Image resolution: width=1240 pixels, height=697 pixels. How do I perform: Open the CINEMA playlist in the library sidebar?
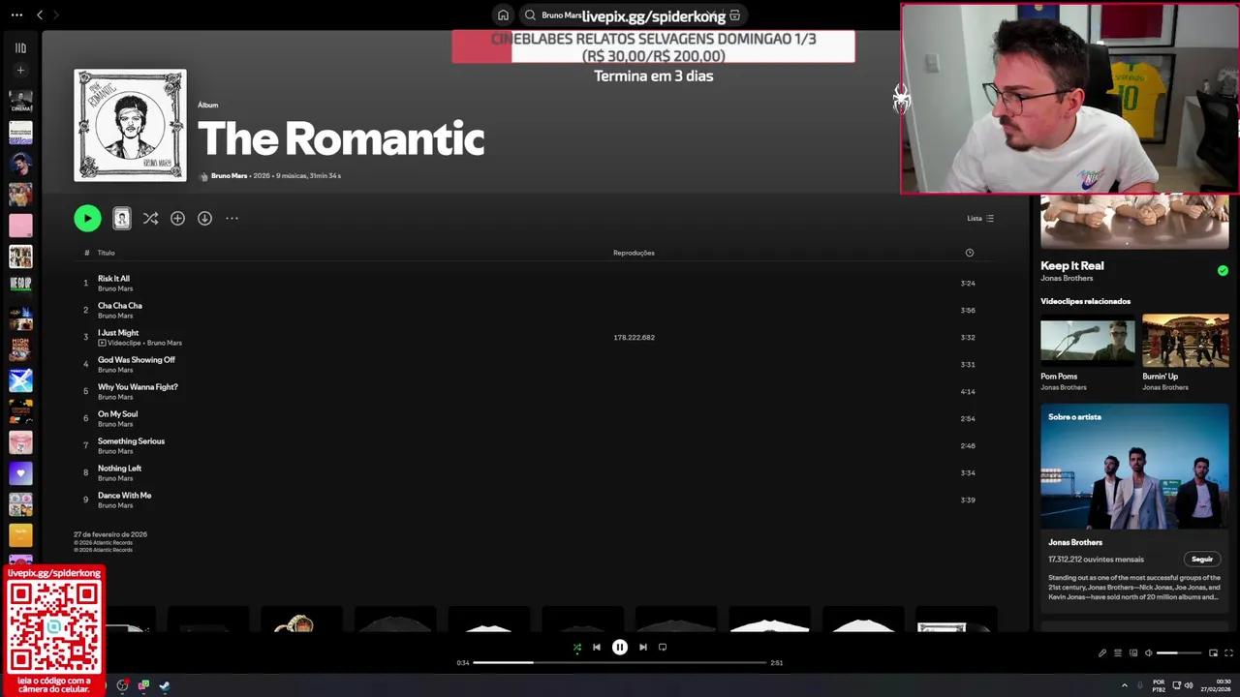tap(20, 101)
